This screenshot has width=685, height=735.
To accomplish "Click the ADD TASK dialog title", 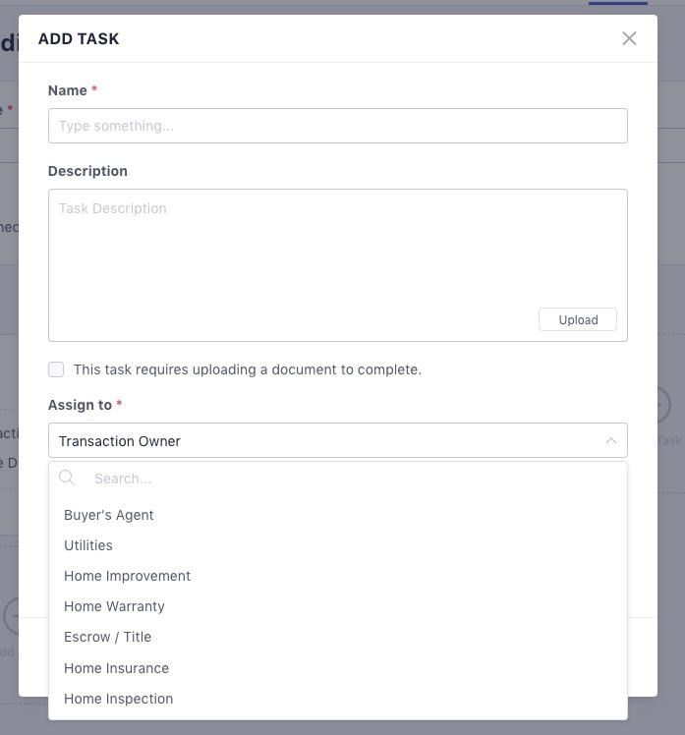I will click(x=79, y=39).
